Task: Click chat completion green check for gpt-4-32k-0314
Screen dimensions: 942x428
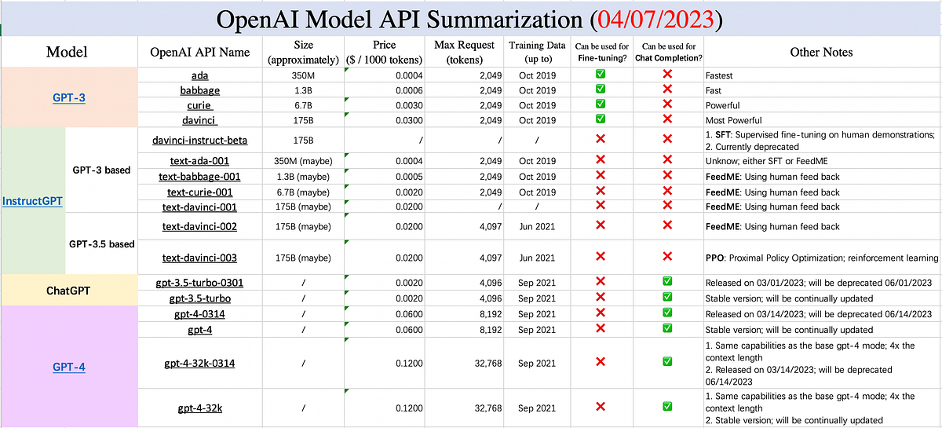Action: (667, 363)
